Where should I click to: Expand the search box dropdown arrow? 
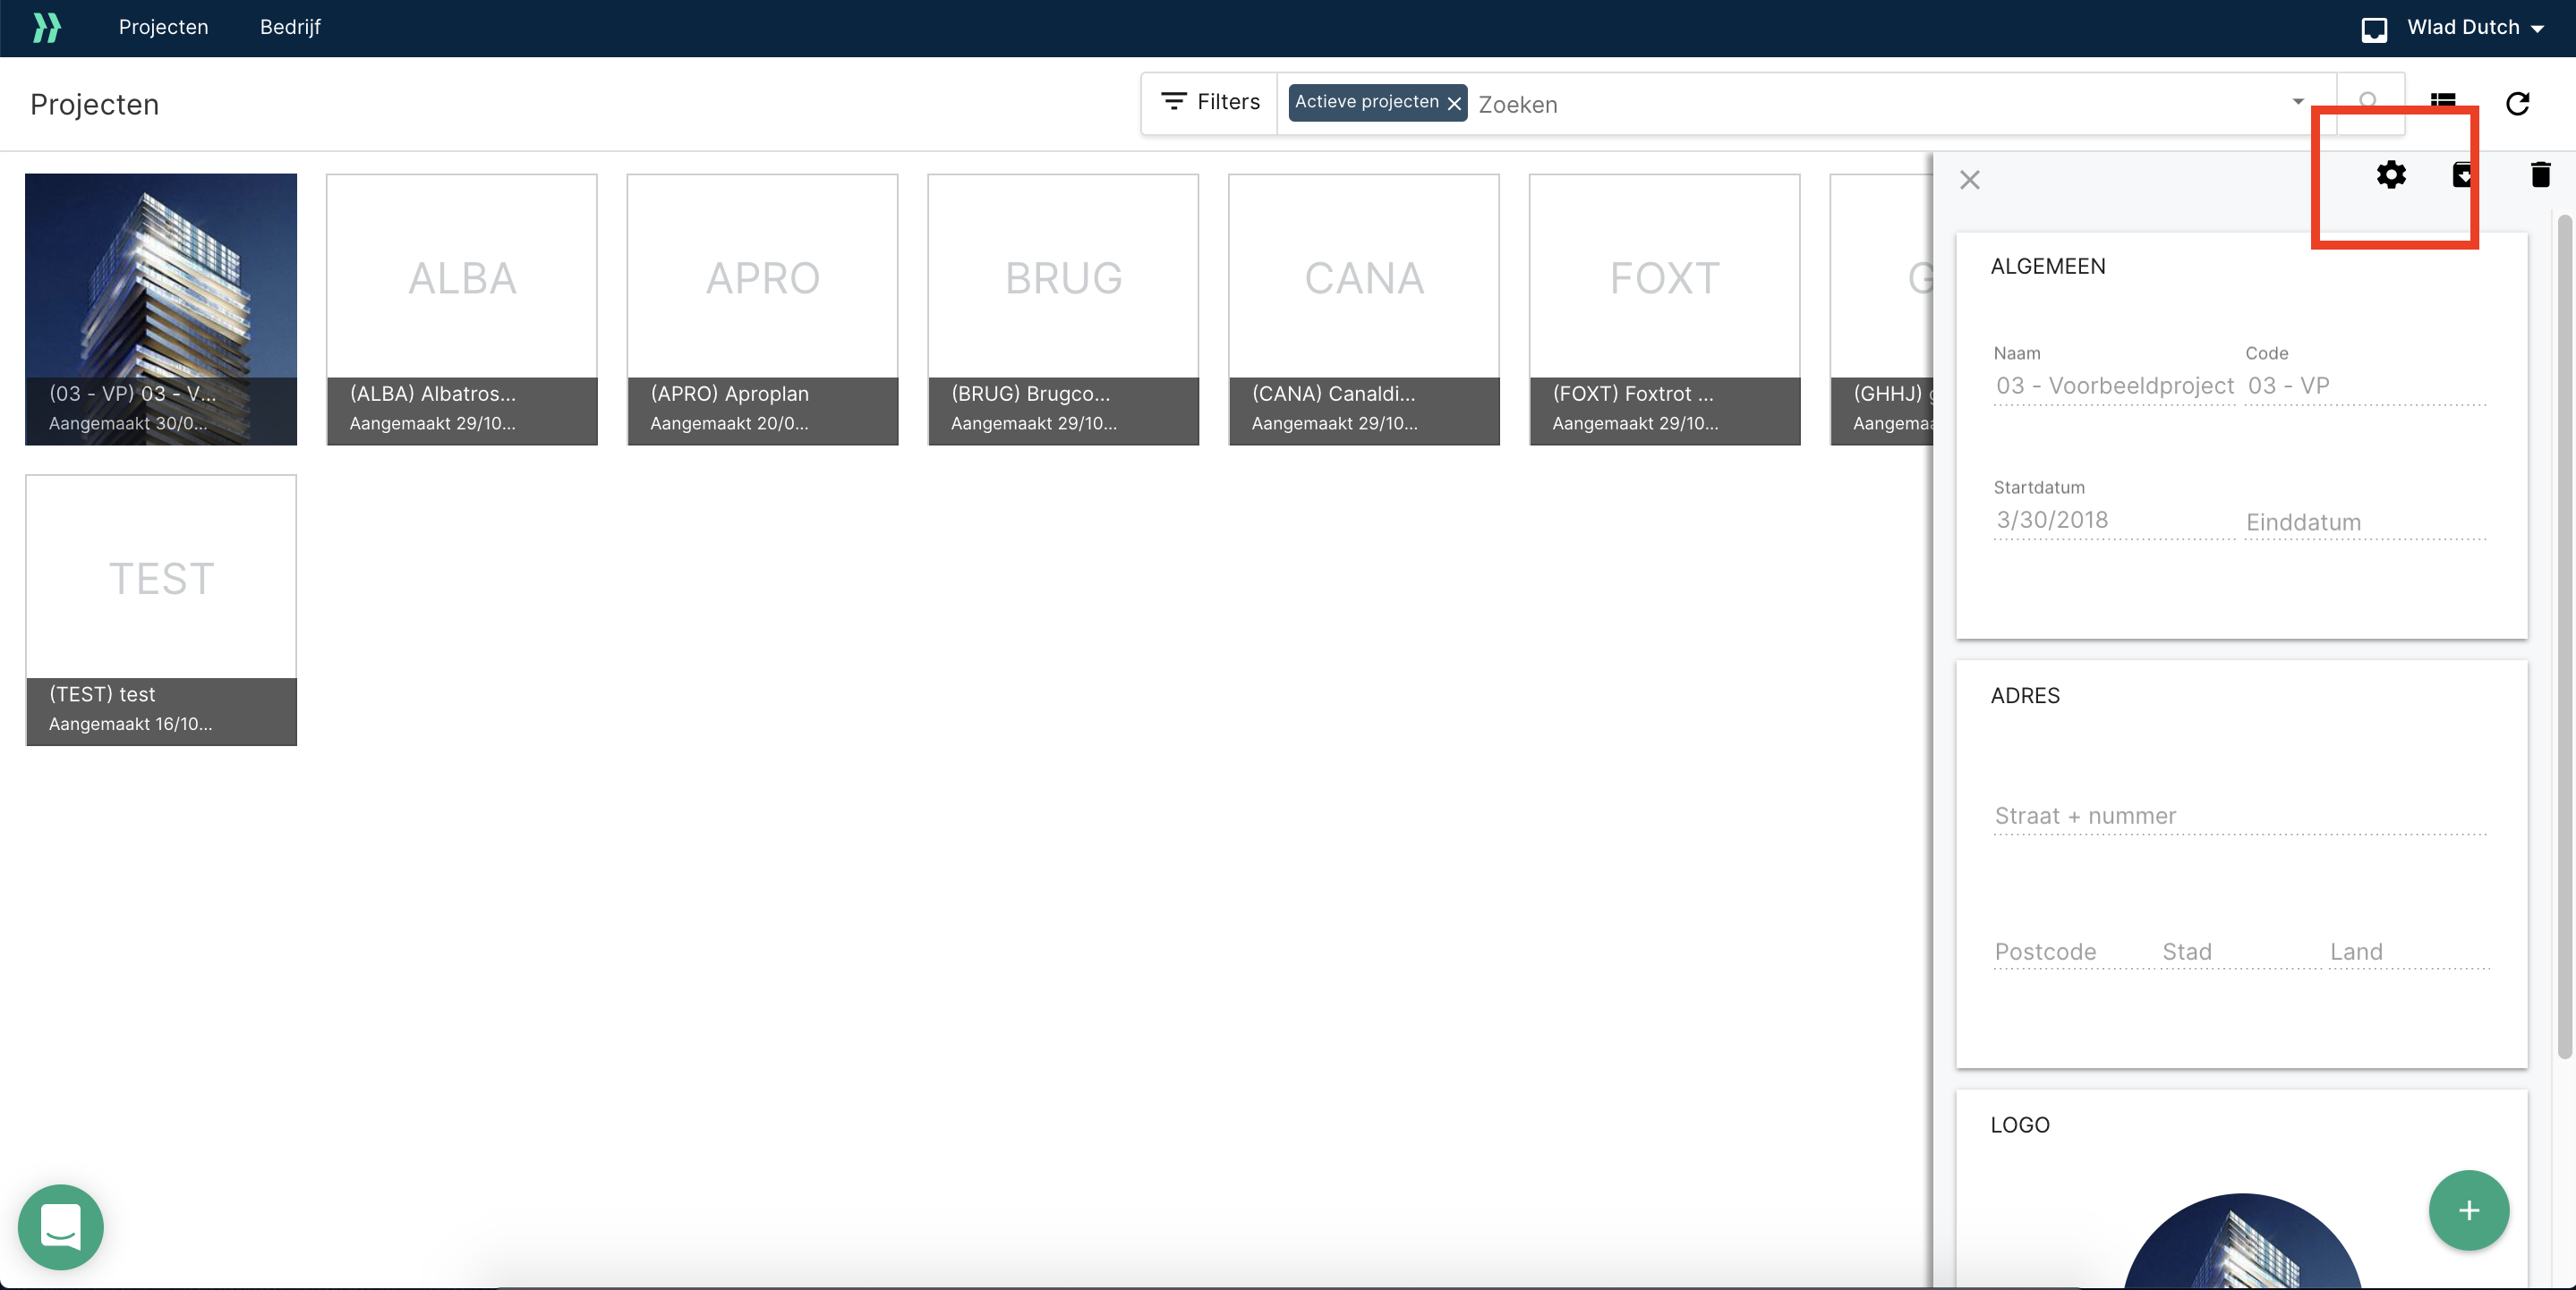2298,102
